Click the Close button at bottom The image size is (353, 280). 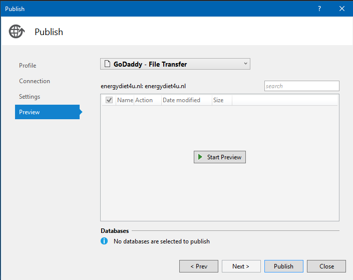[326, 266]
